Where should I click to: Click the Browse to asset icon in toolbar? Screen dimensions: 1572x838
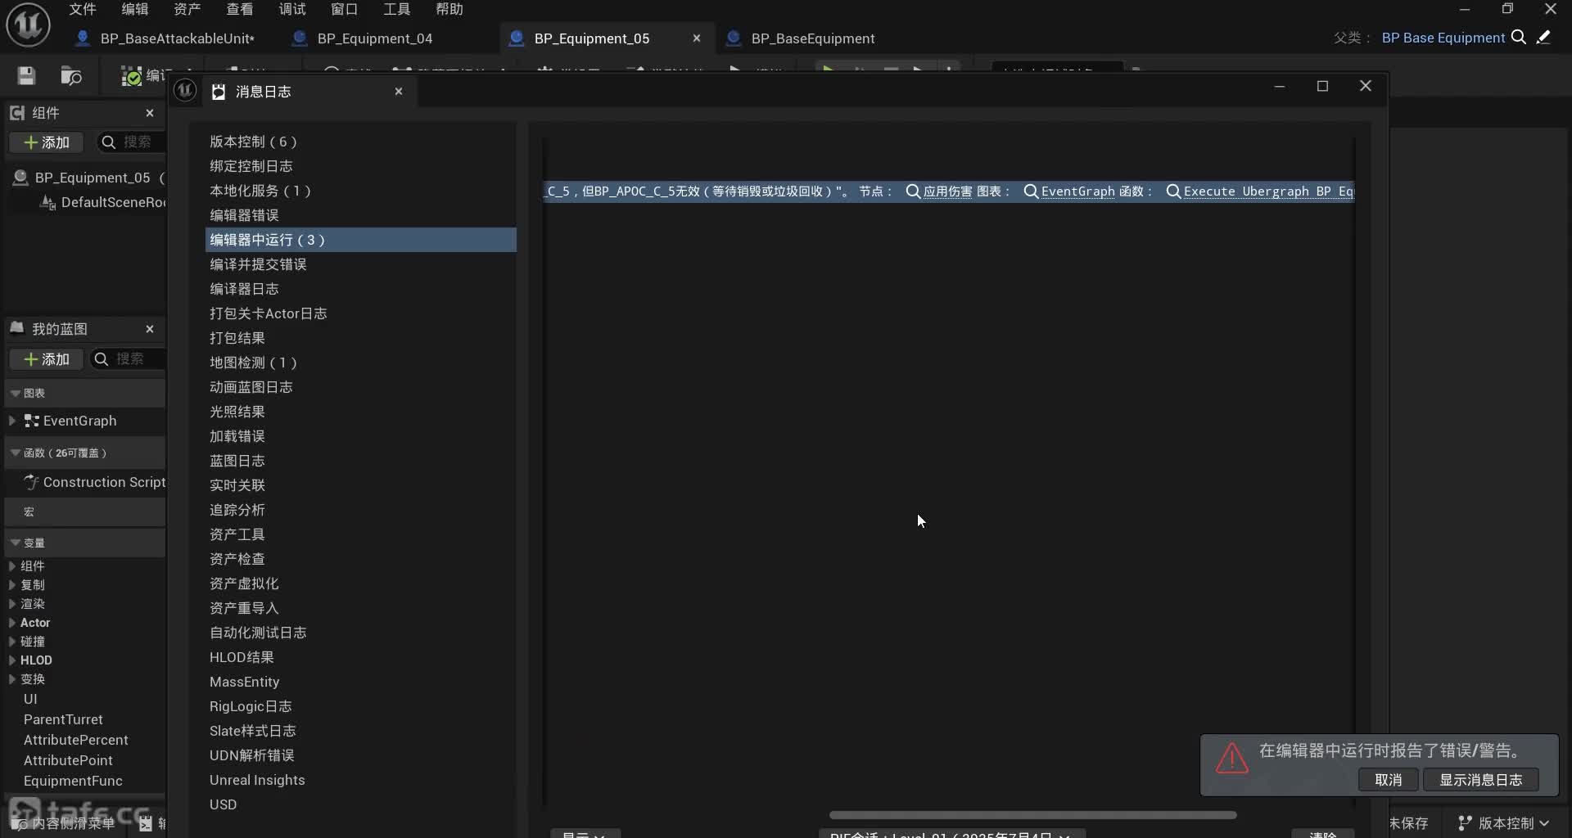71,76
